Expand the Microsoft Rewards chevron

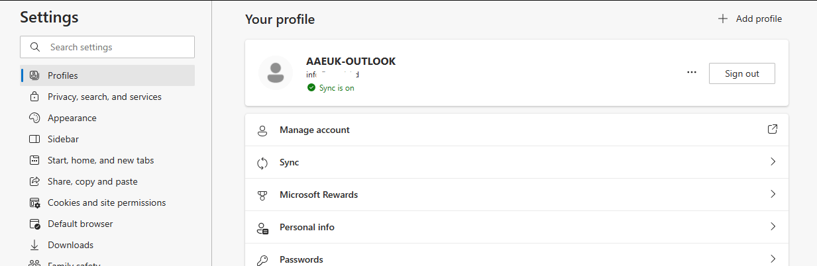(773, 194)
